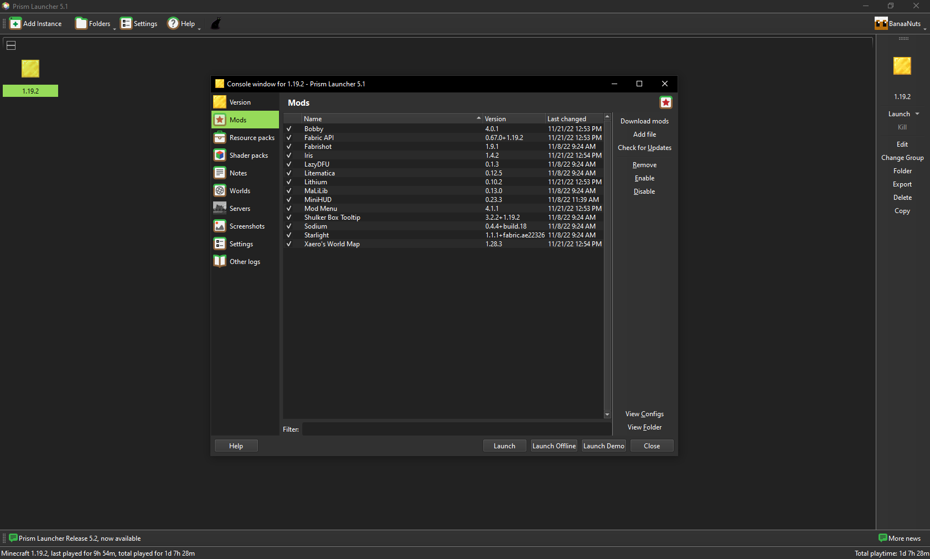Click the Launch Offline button
930x559 pixels.
tap(554, 446)
